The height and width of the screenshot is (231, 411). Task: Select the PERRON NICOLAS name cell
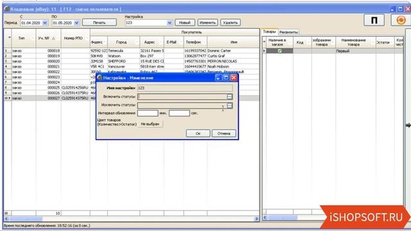[x=233, y=61]
